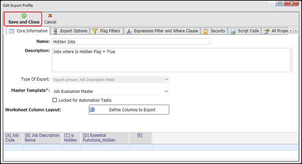Image resolution: width=302 pixels, height=164 pixels.
Task: Click the funnel icon on Flag Filters
Action: point(95,31)
